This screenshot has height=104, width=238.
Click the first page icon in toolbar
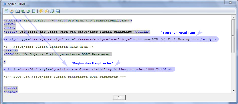click(6, 11)
